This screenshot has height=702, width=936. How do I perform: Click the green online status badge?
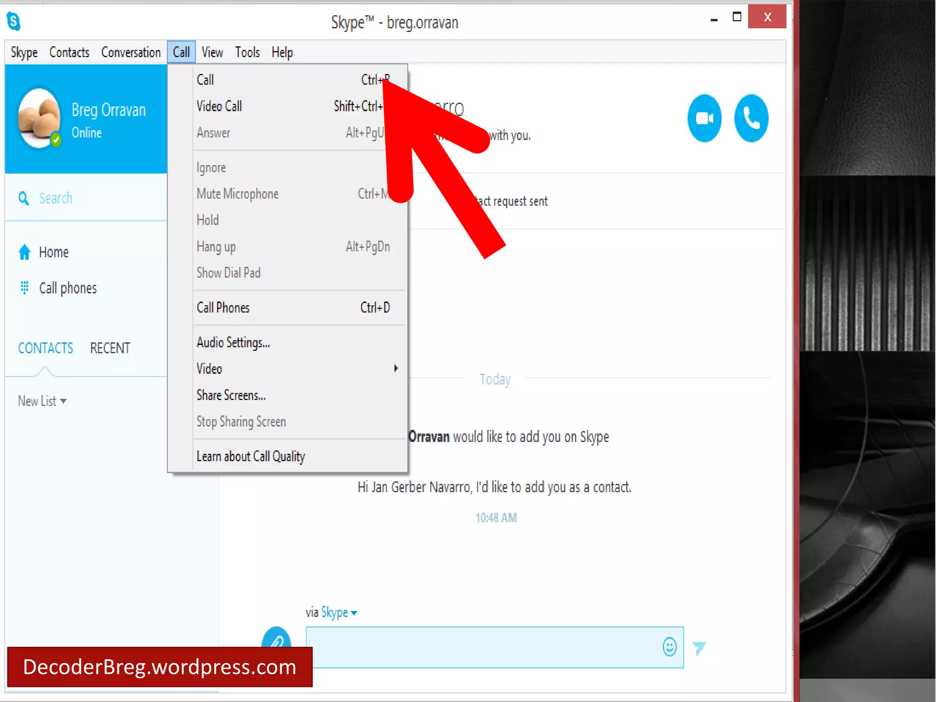coord(56,139)
